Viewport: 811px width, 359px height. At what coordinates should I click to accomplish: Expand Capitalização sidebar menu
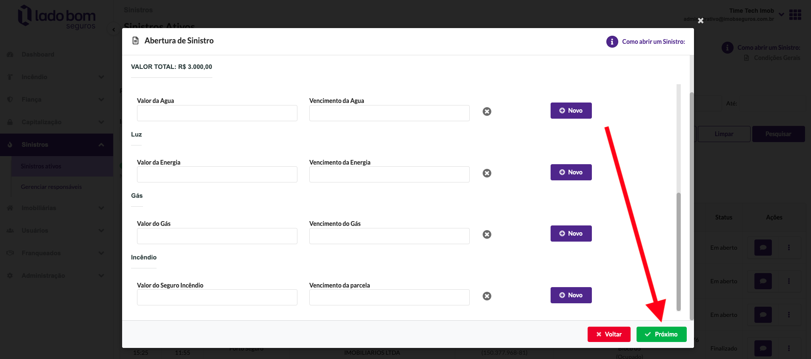(57, 122)
